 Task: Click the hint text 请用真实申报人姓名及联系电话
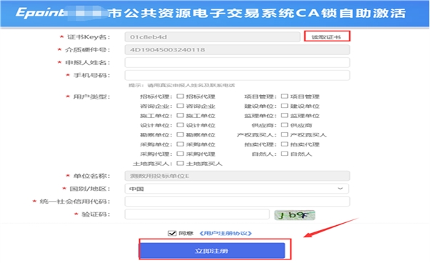(x=191, y=85)
